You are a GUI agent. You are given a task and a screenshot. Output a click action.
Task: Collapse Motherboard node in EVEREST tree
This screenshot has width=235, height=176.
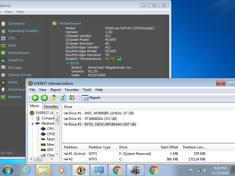pyautogui.click(x=32, y=124)
